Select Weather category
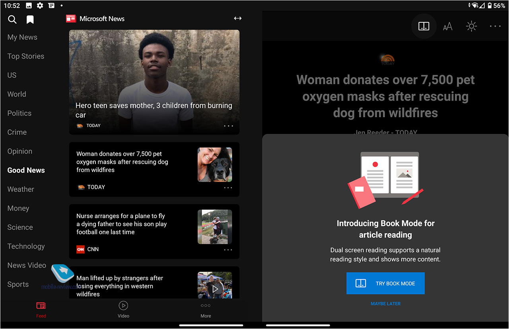This screenshot has width=509, height=329. pos(21,190)
